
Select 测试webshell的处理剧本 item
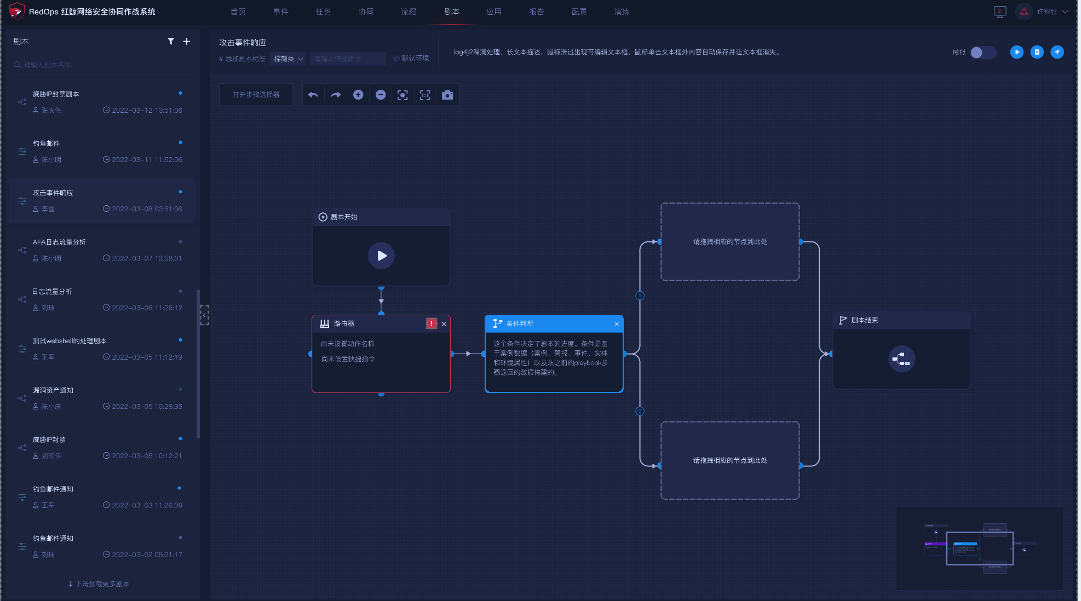point(102,349)
